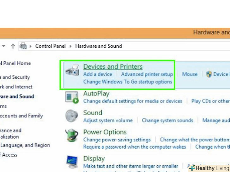Screen dimensions: 230x172
Task: Click the shield icon beside Device link
Action: (x=209, y=74)
